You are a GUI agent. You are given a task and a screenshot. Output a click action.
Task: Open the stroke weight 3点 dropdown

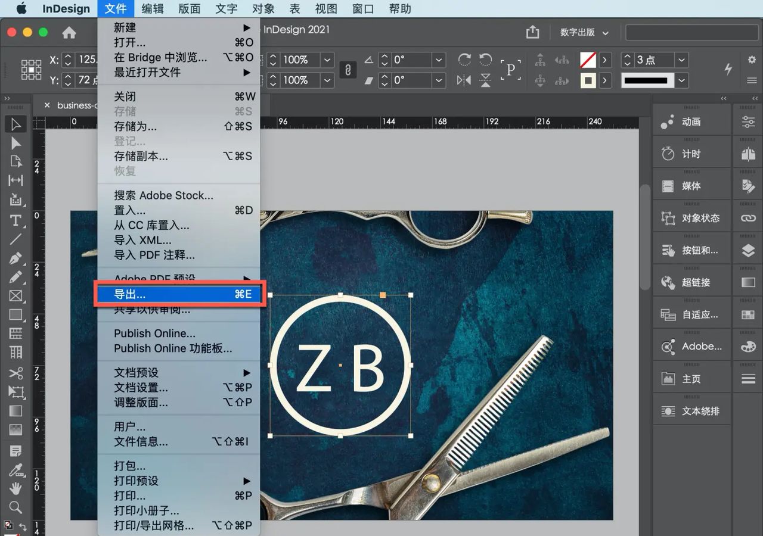click(681, 60)
